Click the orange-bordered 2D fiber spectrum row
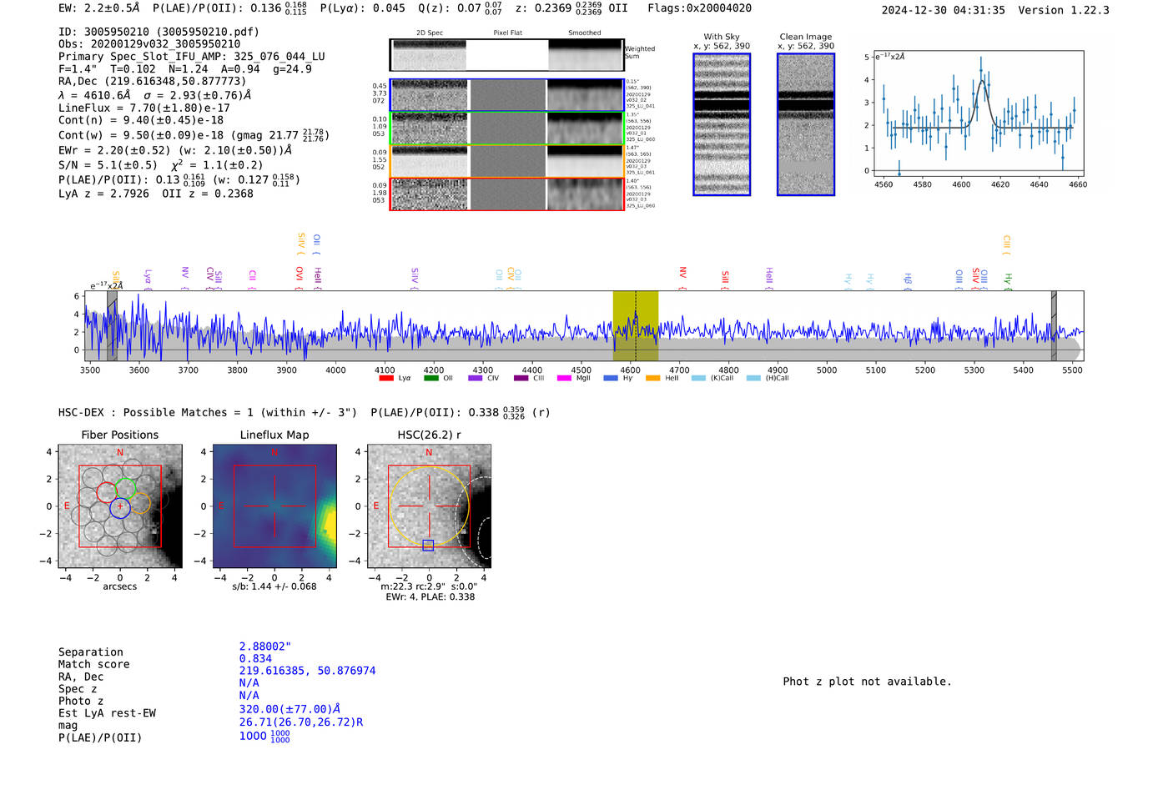This screenshot has height=795, width=1168. pos(506,161)
